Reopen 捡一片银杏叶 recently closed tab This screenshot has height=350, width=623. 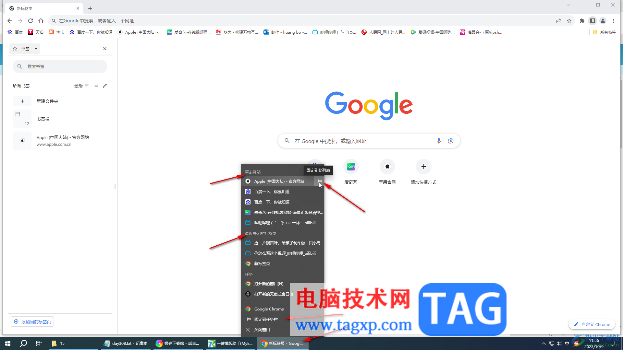click(283, 243)
